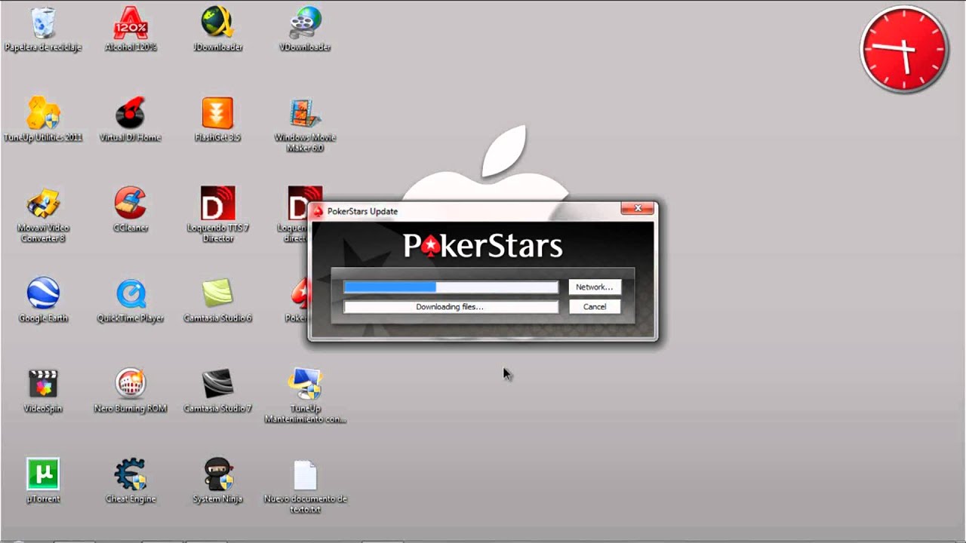The image size is (966, 543).
Task: Select the JDownloader desktop icon
Action: (x=217, y=23)
